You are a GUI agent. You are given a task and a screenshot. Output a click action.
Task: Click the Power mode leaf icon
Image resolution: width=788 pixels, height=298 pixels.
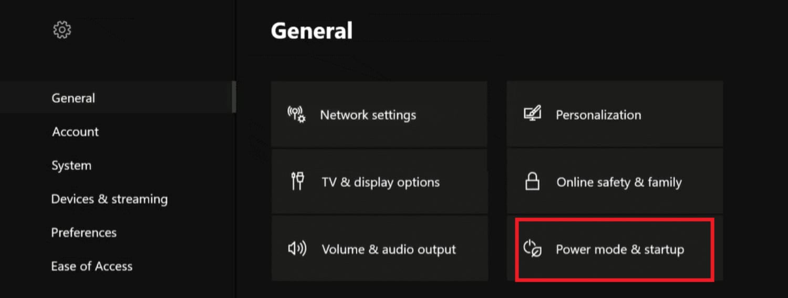(x=533, y=249)
